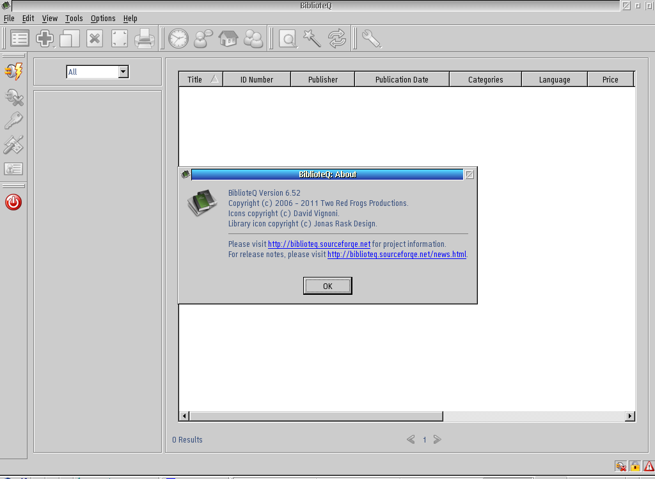The width and height of the screenshot is (655, 479).
Task: Open the File menu
Action: point(9,19)
